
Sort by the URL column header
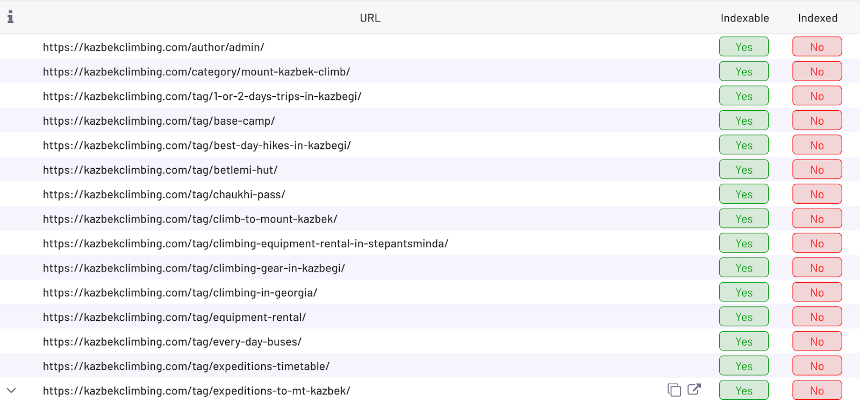pyautogui.click(x=370, y=18)
